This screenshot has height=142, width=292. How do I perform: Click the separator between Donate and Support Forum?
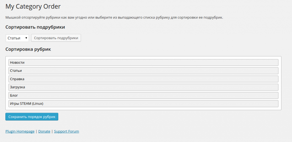pos(52,131)
